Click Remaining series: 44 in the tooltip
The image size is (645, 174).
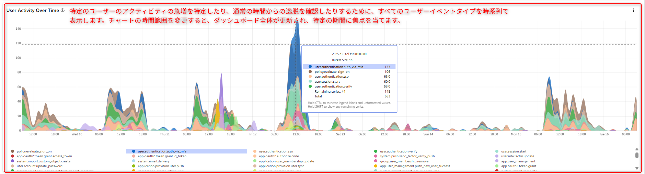click(x=330, y=92)
